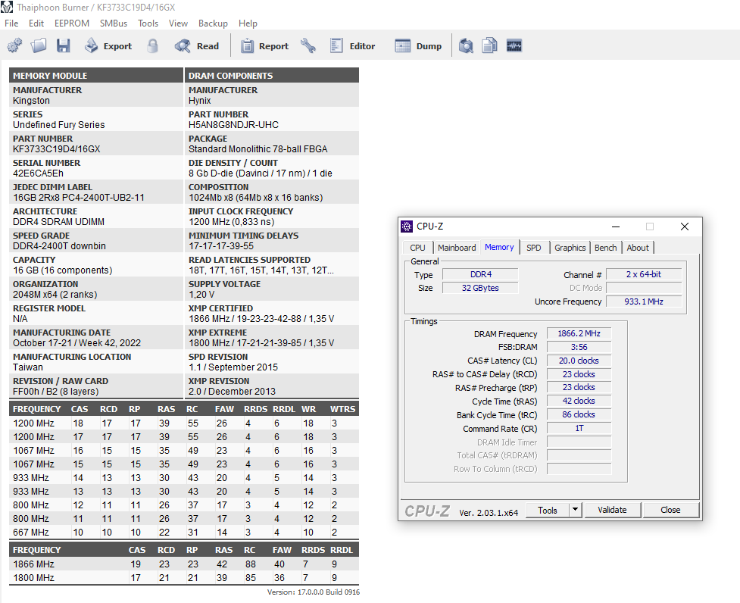Click the manufacturer name Kingston
This screenshot has height=603, width=740.
(31, 101)
